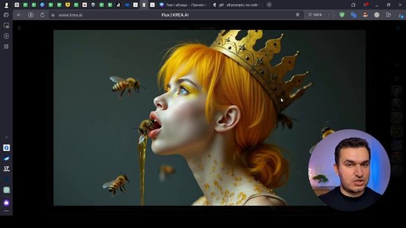Switch to the 'Текст абзаца — Презент' tab
This screenshot has width=406, height=228.
click(183, 5)
